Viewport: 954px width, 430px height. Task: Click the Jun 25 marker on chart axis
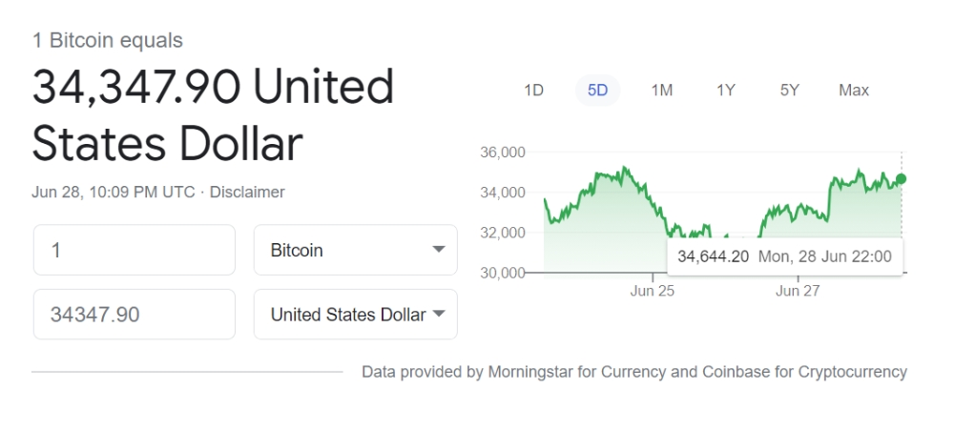coord(653,291)
